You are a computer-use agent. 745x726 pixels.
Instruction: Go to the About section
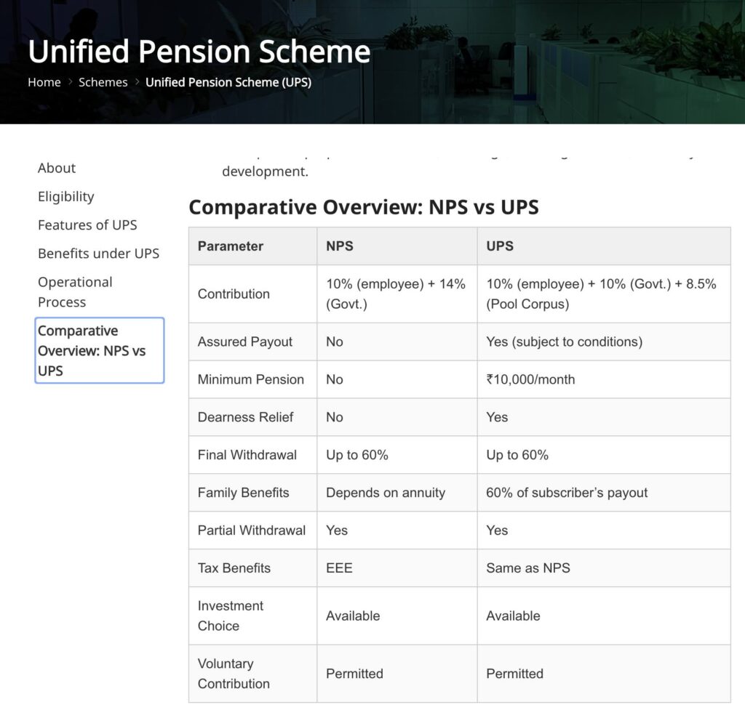tap(57, 168)
